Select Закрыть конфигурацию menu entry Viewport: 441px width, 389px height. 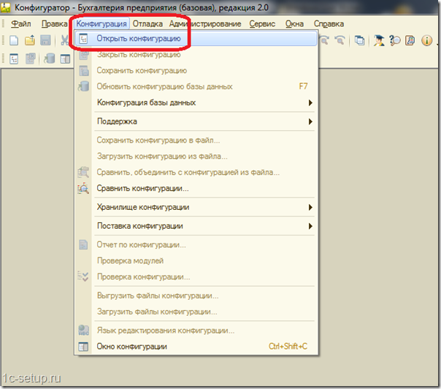point(196,54)
